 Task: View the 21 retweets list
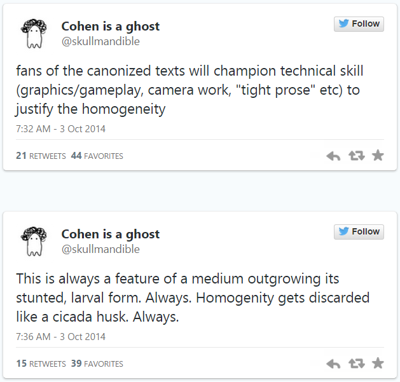[x=41, y=156]
